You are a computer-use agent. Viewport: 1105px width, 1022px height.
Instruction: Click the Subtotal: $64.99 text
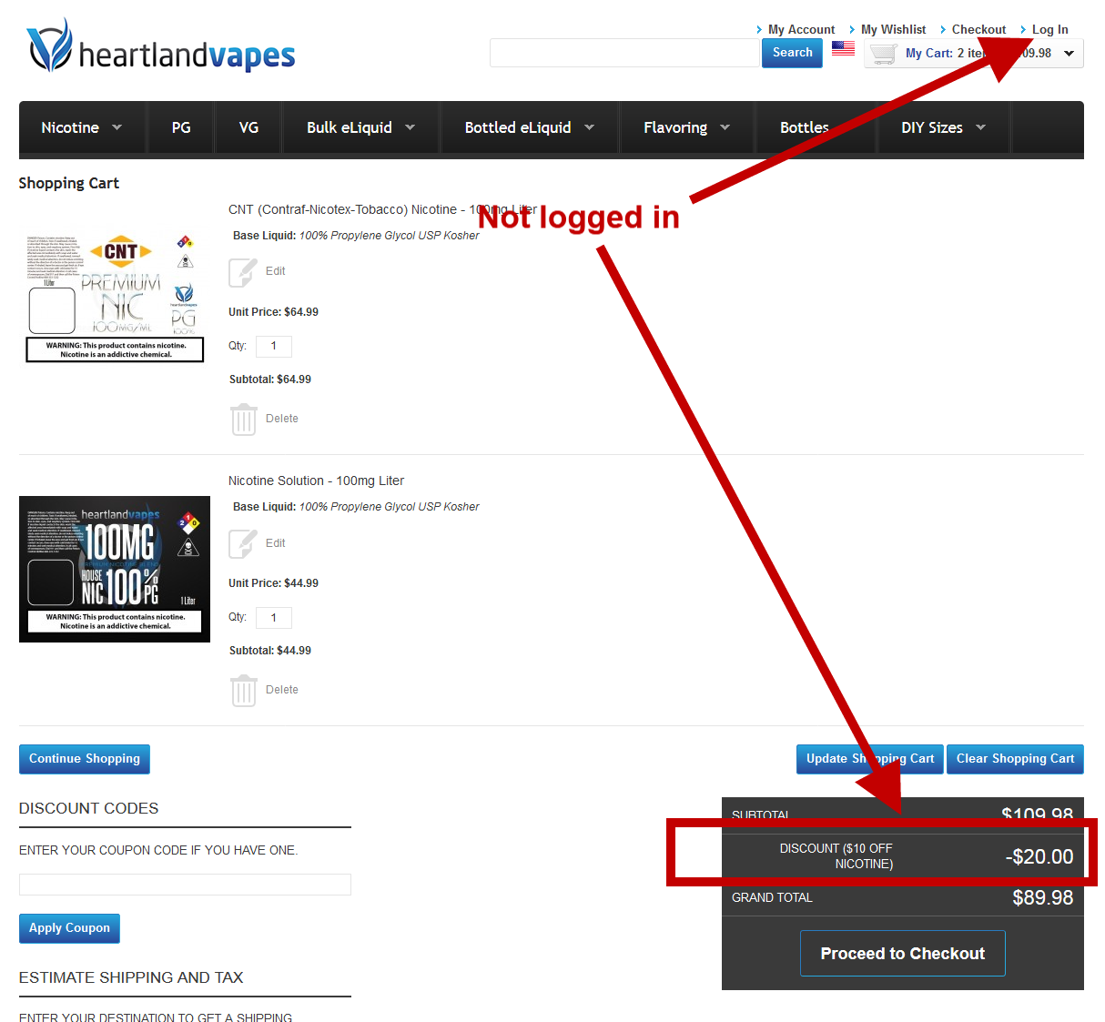270,380
